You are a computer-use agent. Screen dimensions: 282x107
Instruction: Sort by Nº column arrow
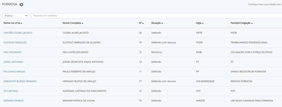(x=143, y=23)
